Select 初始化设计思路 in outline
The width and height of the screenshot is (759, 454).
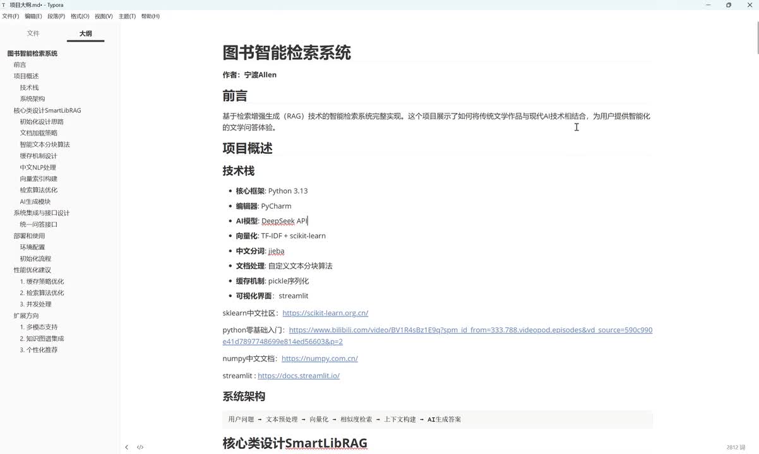(42, 122)
